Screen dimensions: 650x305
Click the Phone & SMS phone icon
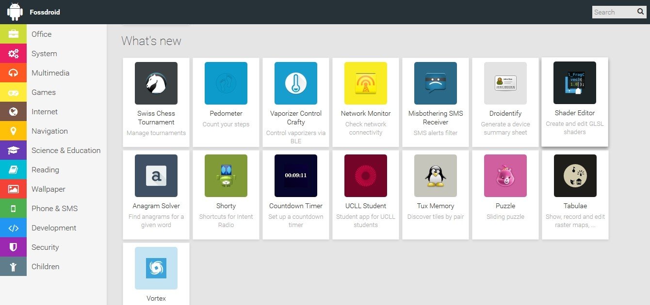[x=13, y=208]
